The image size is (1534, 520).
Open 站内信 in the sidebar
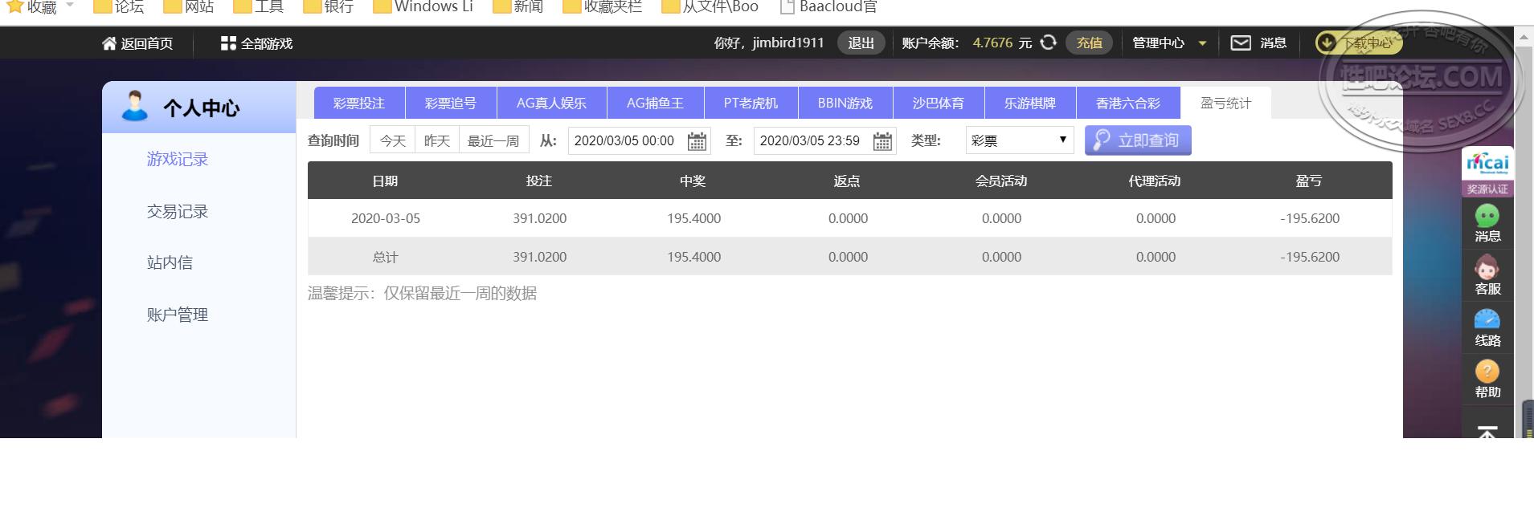170,262
